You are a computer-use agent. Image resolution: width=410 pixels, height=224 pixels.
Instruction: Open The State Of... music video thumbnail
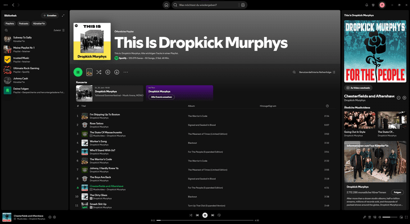pos(392,120)
